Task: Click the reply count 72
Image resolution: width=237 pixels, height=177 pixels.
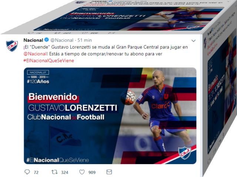Action: pyautogui.click(x=36, y=172)
